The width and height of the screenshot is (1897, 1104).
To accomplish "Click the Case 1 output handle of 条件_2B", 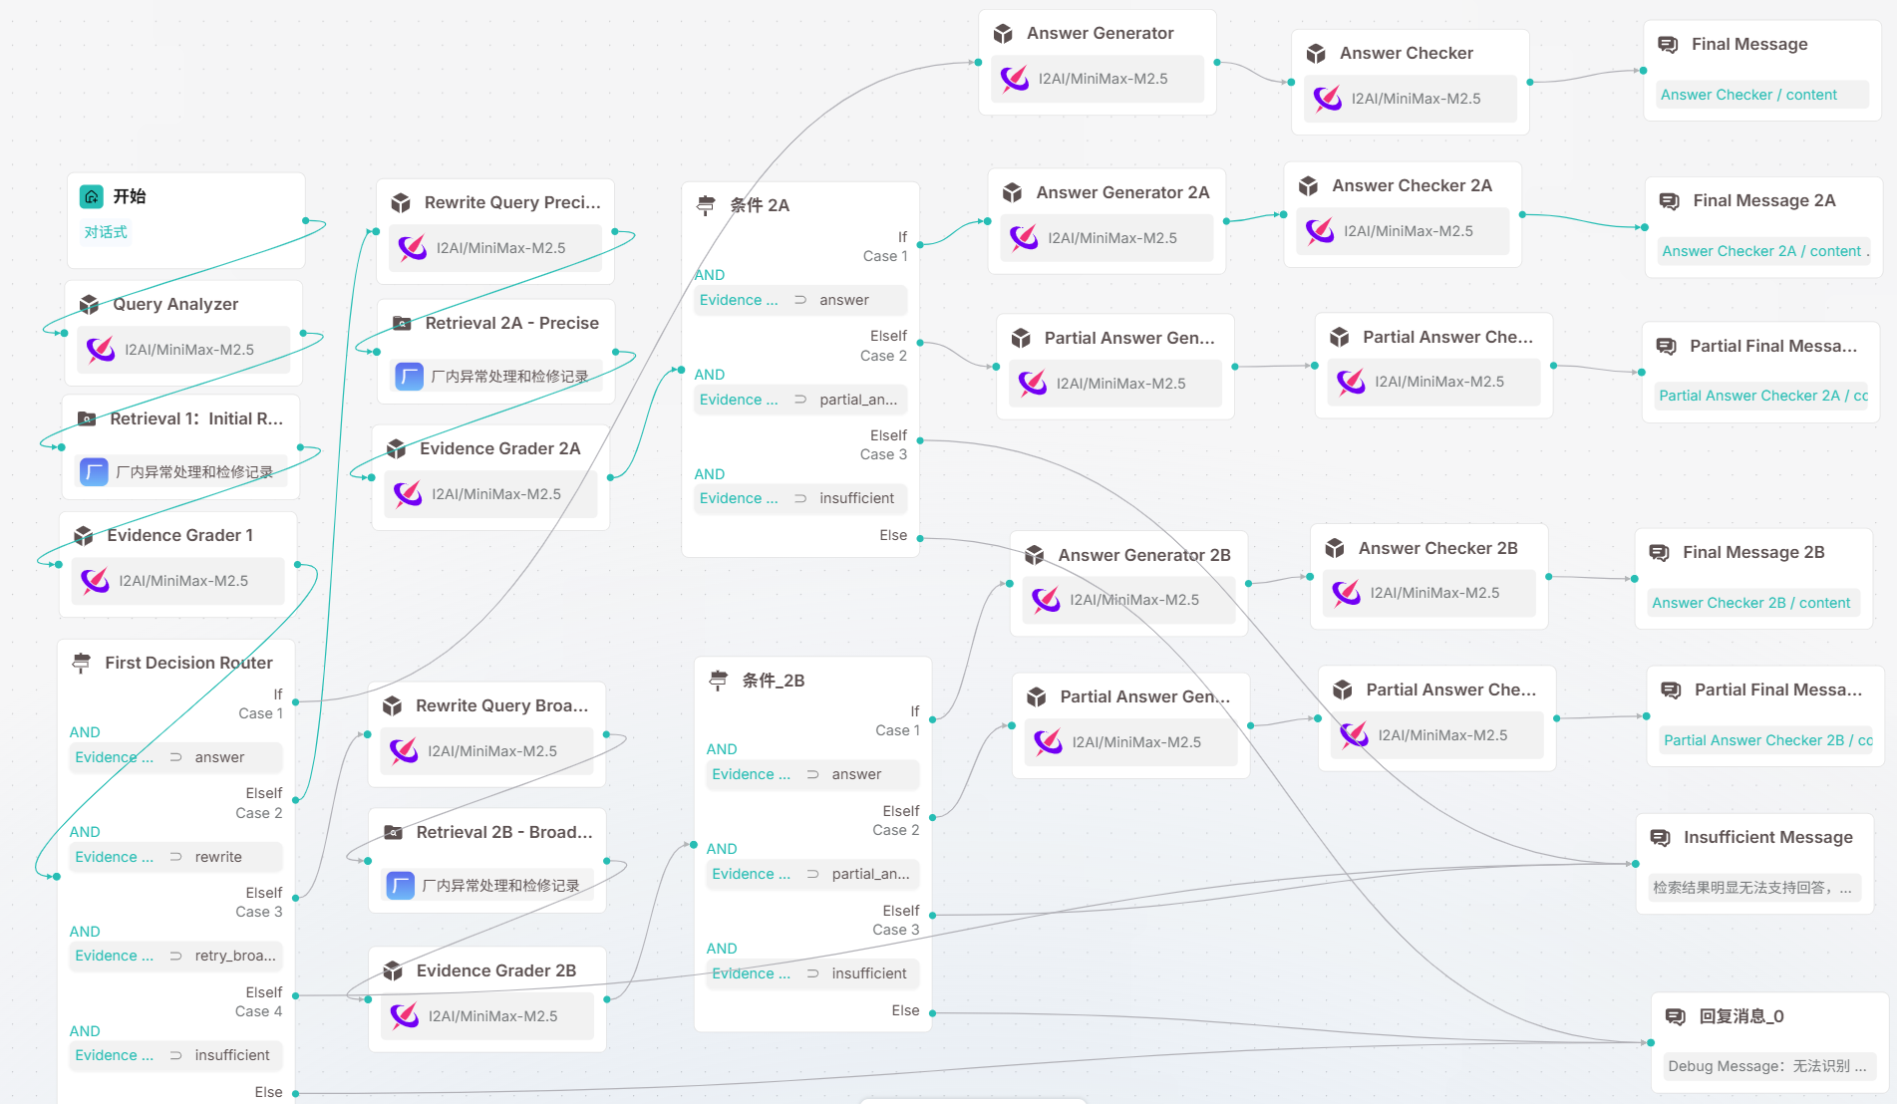I will (932, 717).
